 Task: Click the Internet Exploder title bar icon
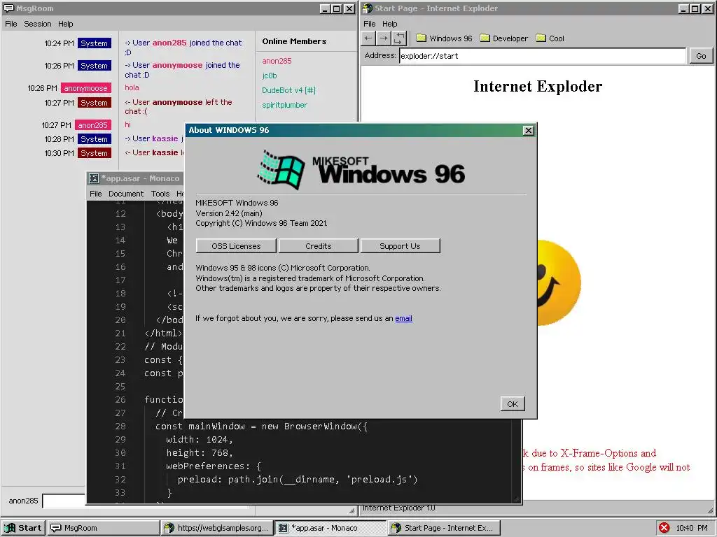367,8
